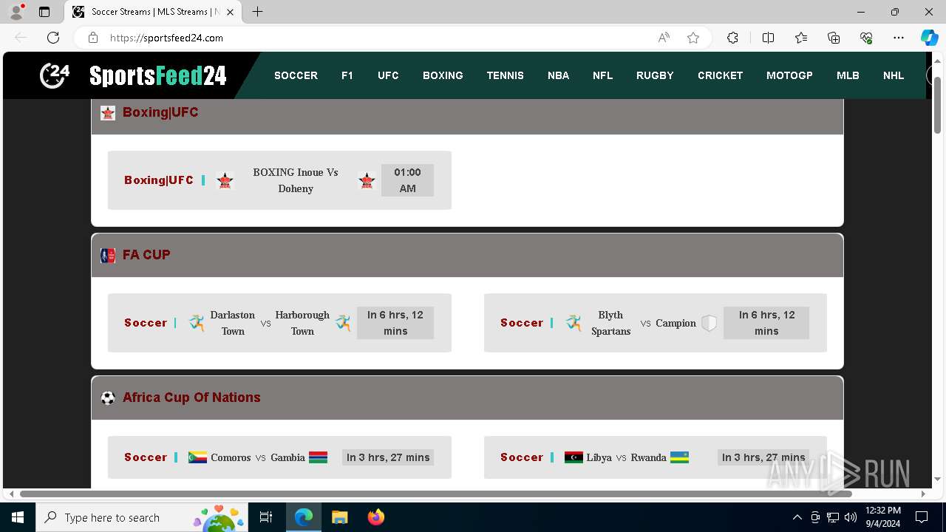Click the Campion shield logo
This screenshot has height=532, width=946.
tap(709, 323)
